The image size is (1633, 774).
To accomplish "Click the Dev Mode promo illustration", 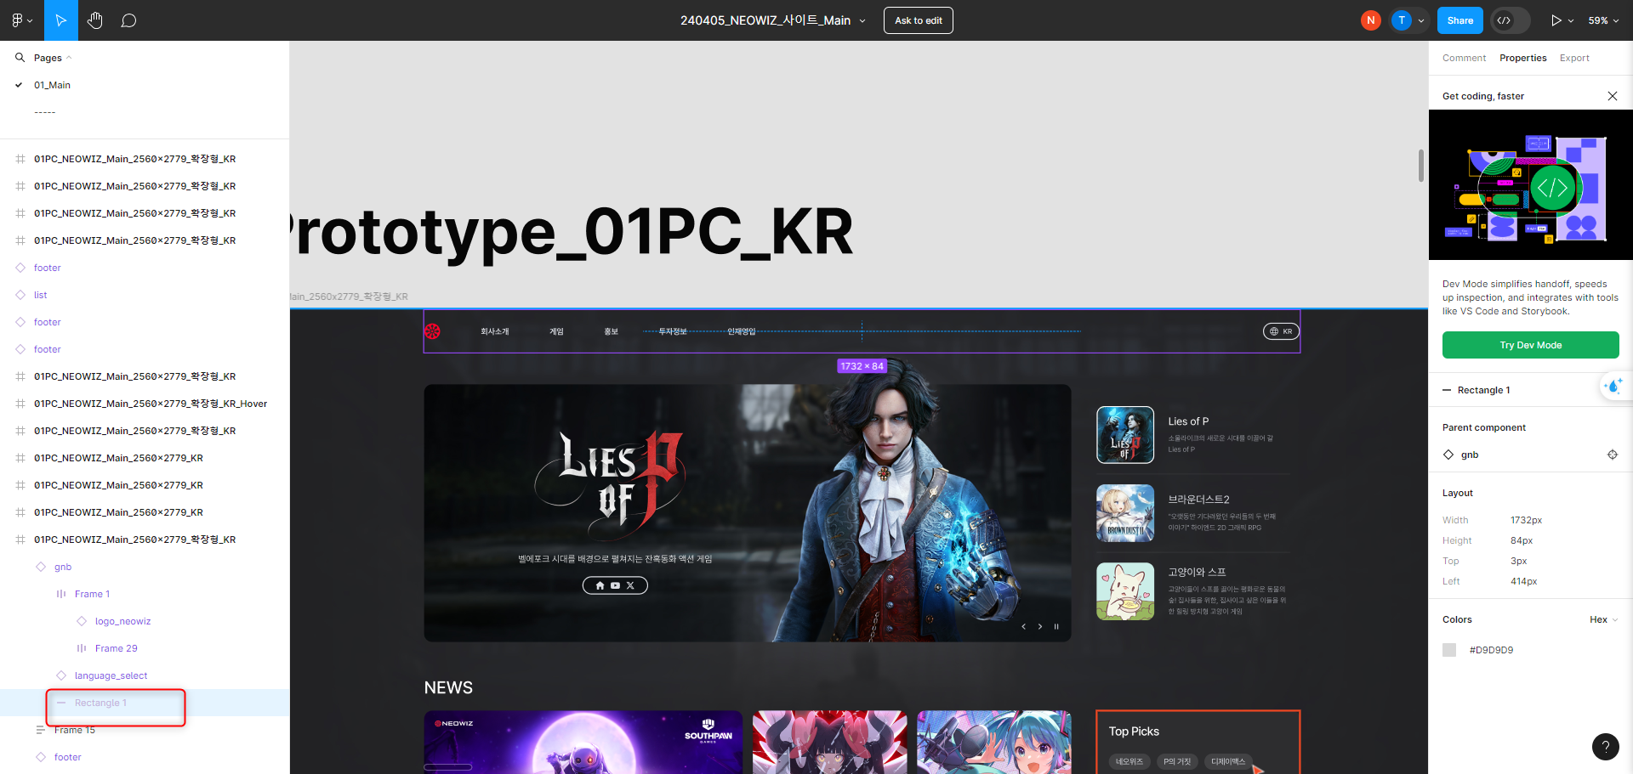I will pos(1531,185).
